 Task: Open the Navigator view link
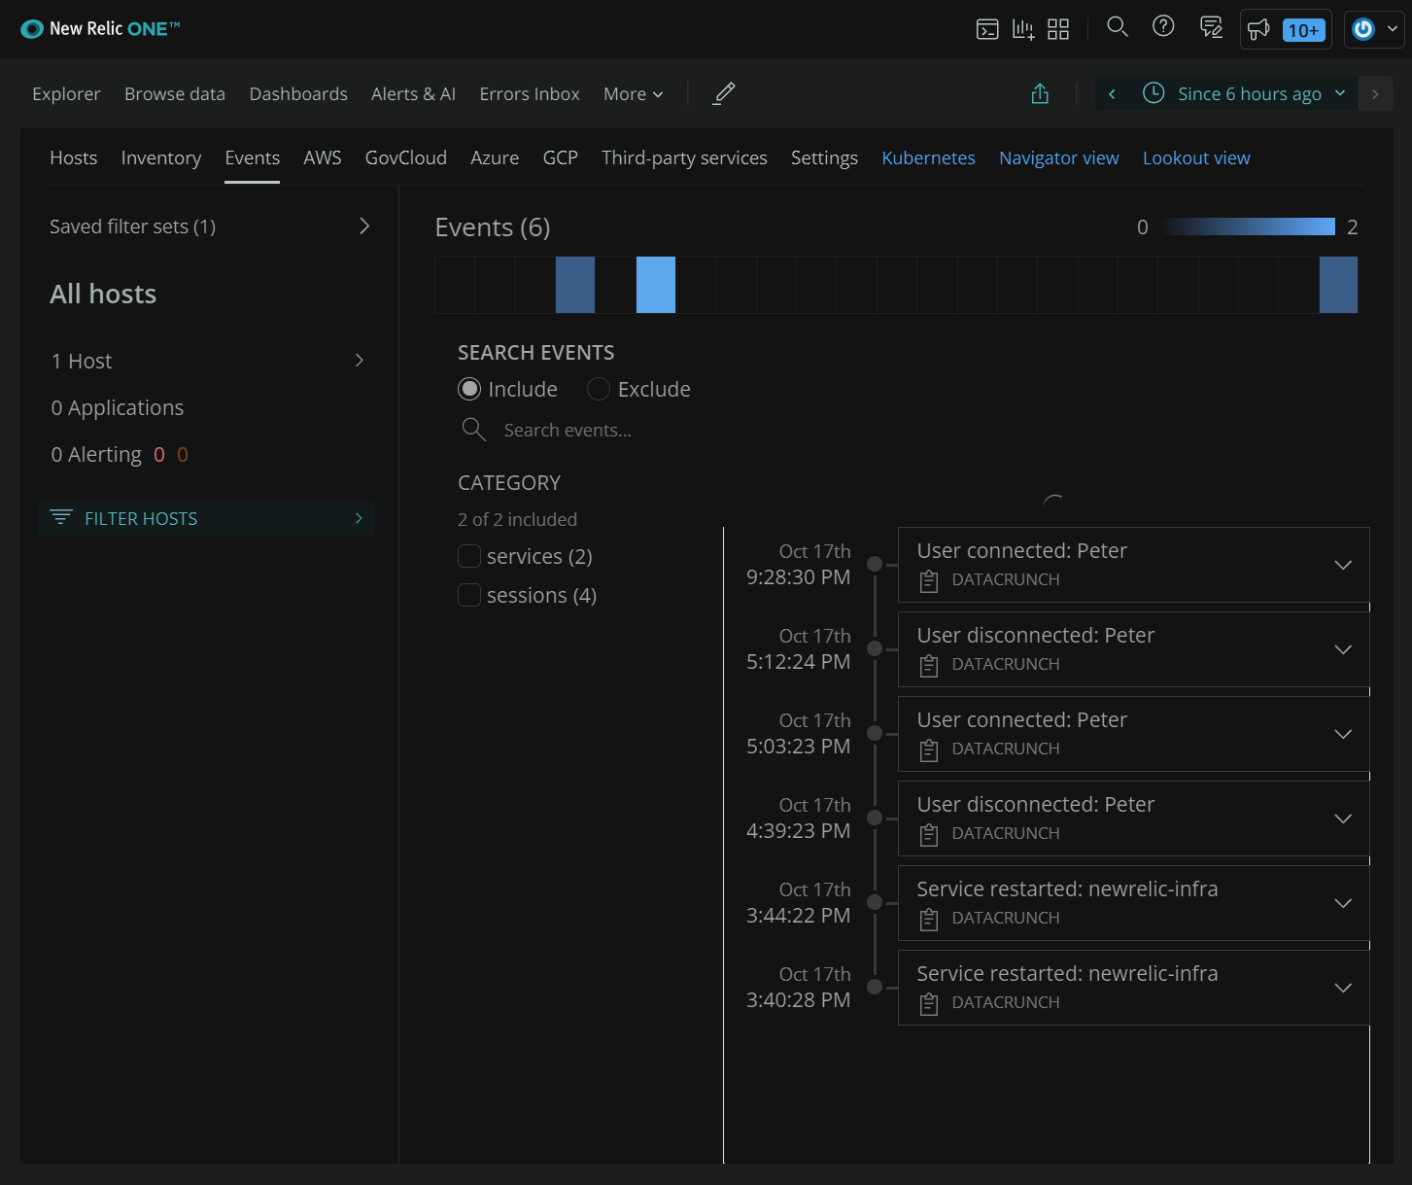[x=1059, y=157]
